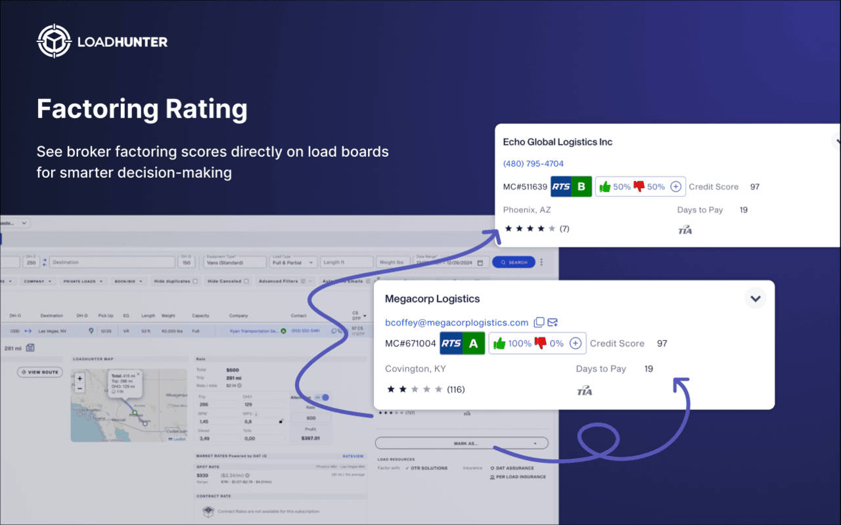Open the Echo phone number (480) 795-4704

tap(534, 163)
